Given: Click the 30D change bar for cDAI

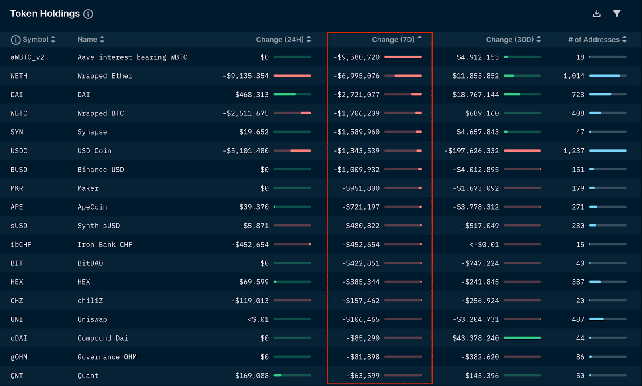Looking at the screenshot, I should coord(522,338).
